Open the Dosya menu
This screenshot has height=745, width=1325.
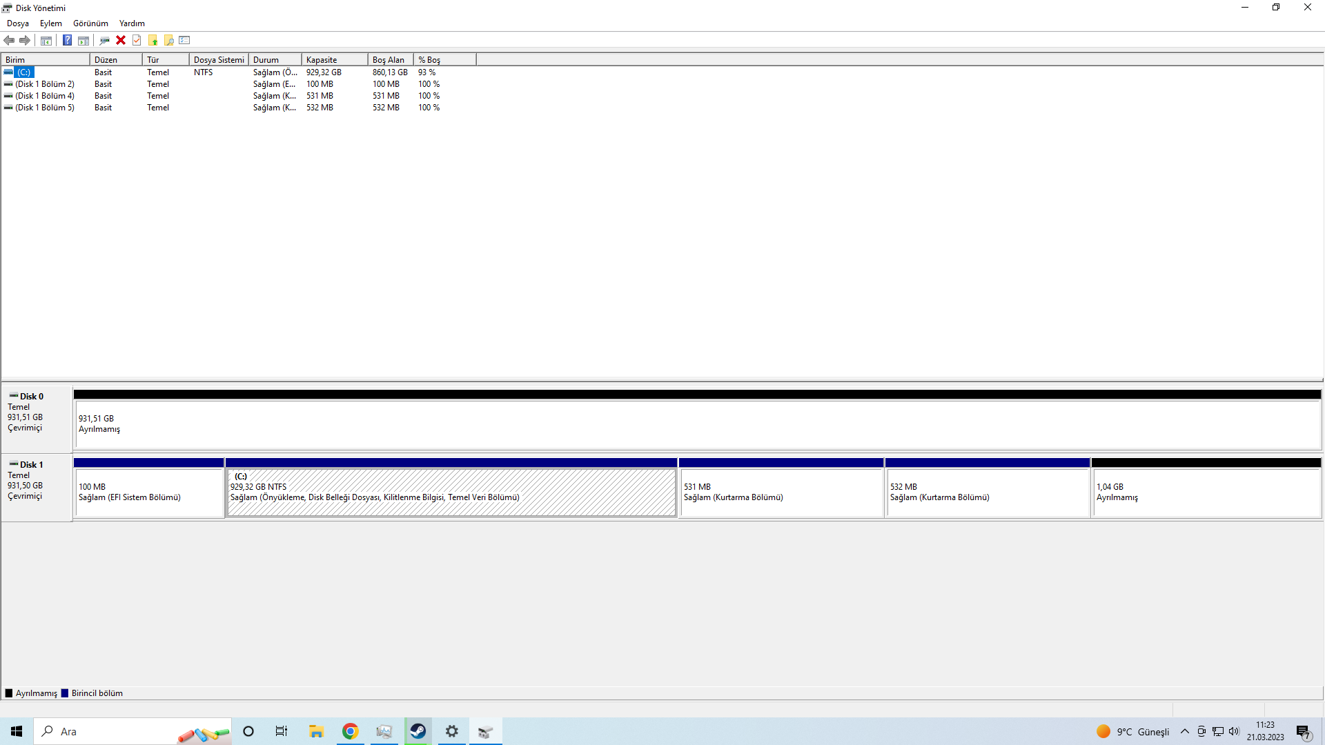pos(18,23)
